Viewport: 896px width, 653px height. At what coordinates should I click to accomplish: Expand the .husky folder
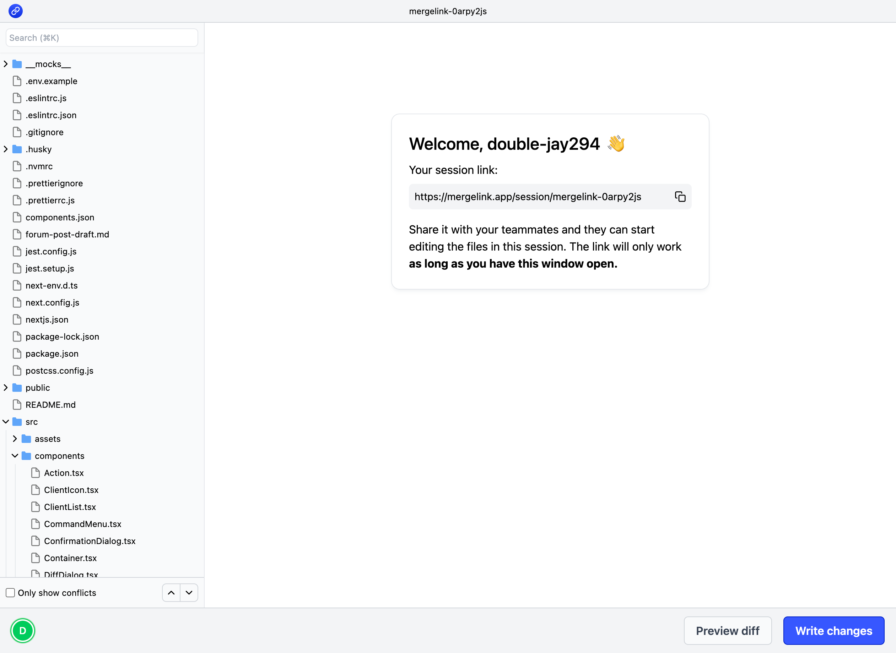click(6, 149)
